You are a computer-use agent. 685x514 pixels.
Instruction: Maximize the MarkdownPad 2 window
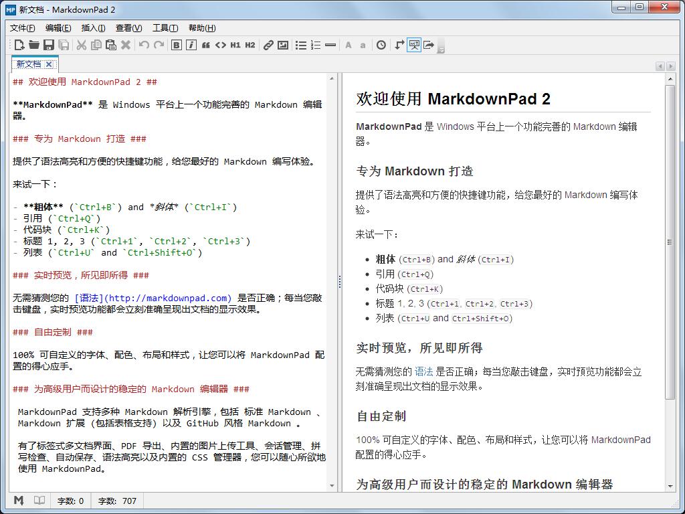(x=639, y=7)
